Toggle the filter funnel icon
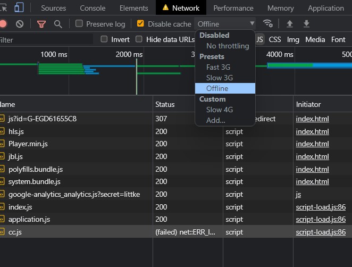Image resolution: width=352 pixels, height=267 pixels. pyautogui.click(x=41, y=24)
